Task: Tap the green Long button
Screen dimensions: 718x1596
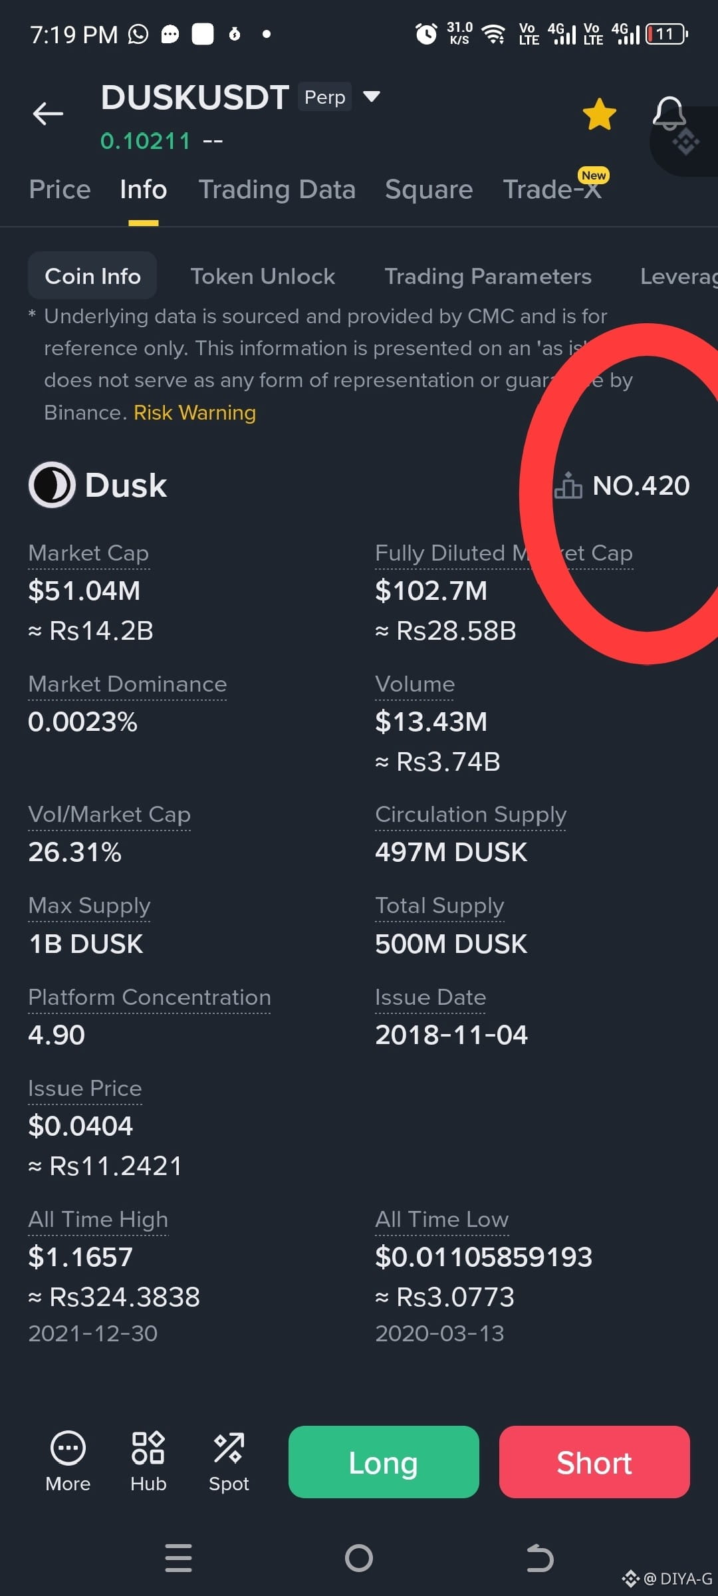Action: point(384,1462)
